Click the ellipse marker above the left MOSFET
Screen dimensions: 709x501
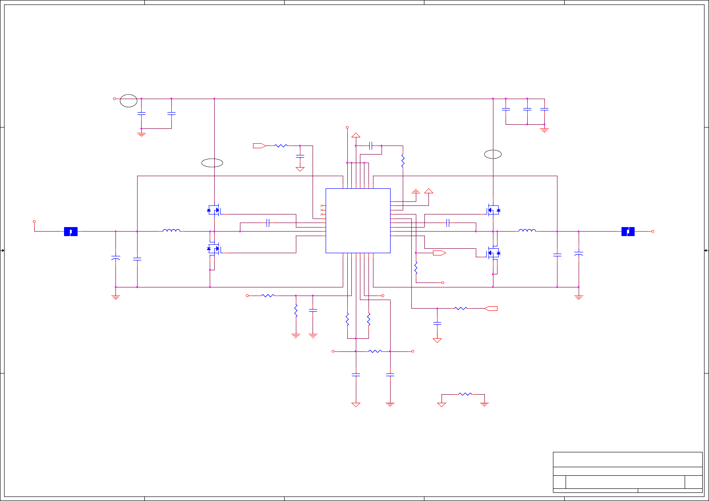212,163
